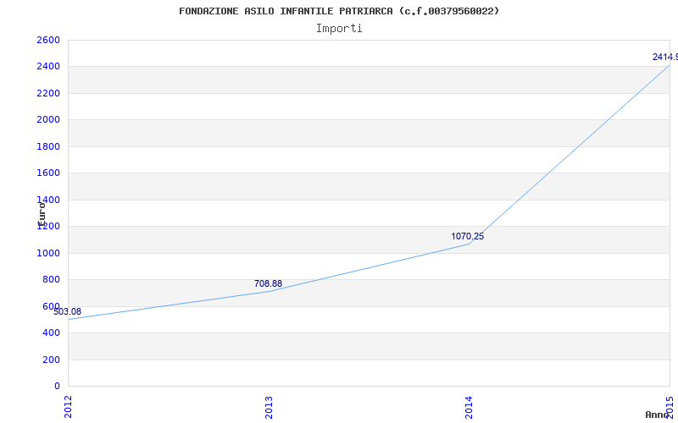Select the 2015 x-axis label
Viewport: 678px width, 423px height.
670,407
